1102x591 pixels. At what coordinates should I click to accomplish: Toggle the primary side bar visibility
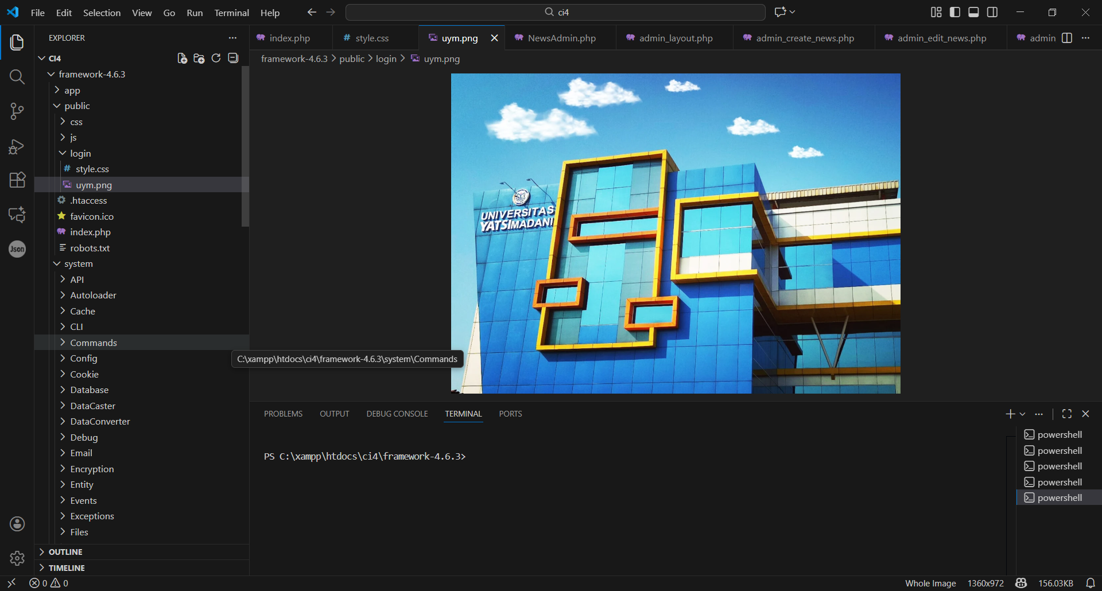click(955, 12)
